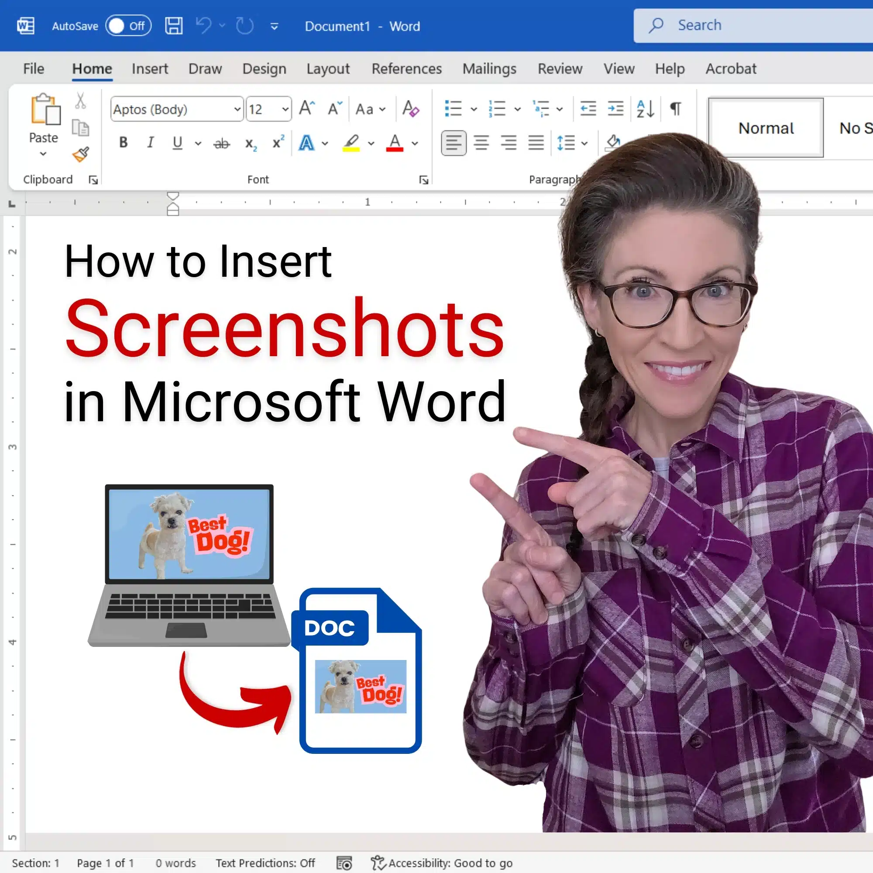
Task: Click Section: 1 in status bar
Action: pyautogui.click(x=36, y=863)
